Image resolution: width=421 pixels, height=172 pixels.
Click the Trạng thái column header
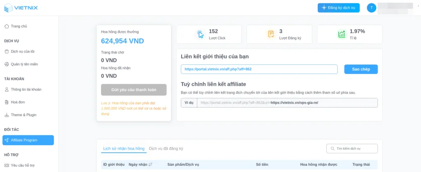click(361, 165)
